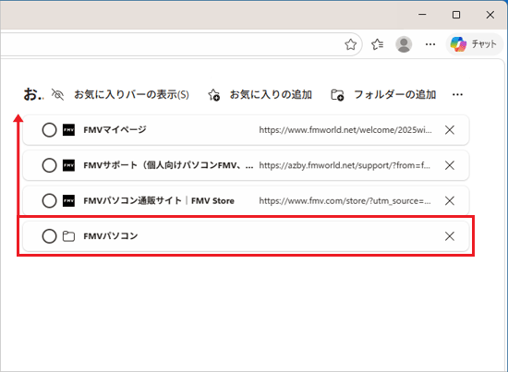
Task: Click お気に入りの追加 button
Action: point(271,94)
